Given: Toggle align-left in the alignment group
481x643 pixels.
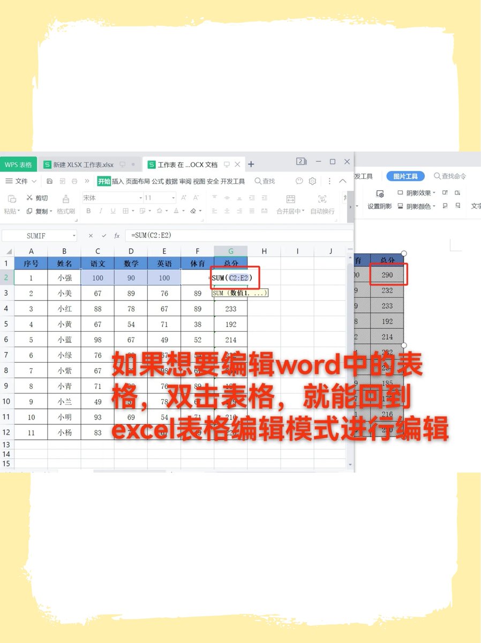Looking at the screenshot, I should 214,211.
